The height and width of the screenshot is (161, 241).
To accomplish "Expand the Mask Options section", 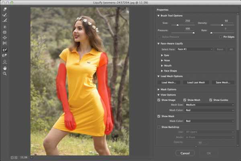I will click(x=159, y=89).
